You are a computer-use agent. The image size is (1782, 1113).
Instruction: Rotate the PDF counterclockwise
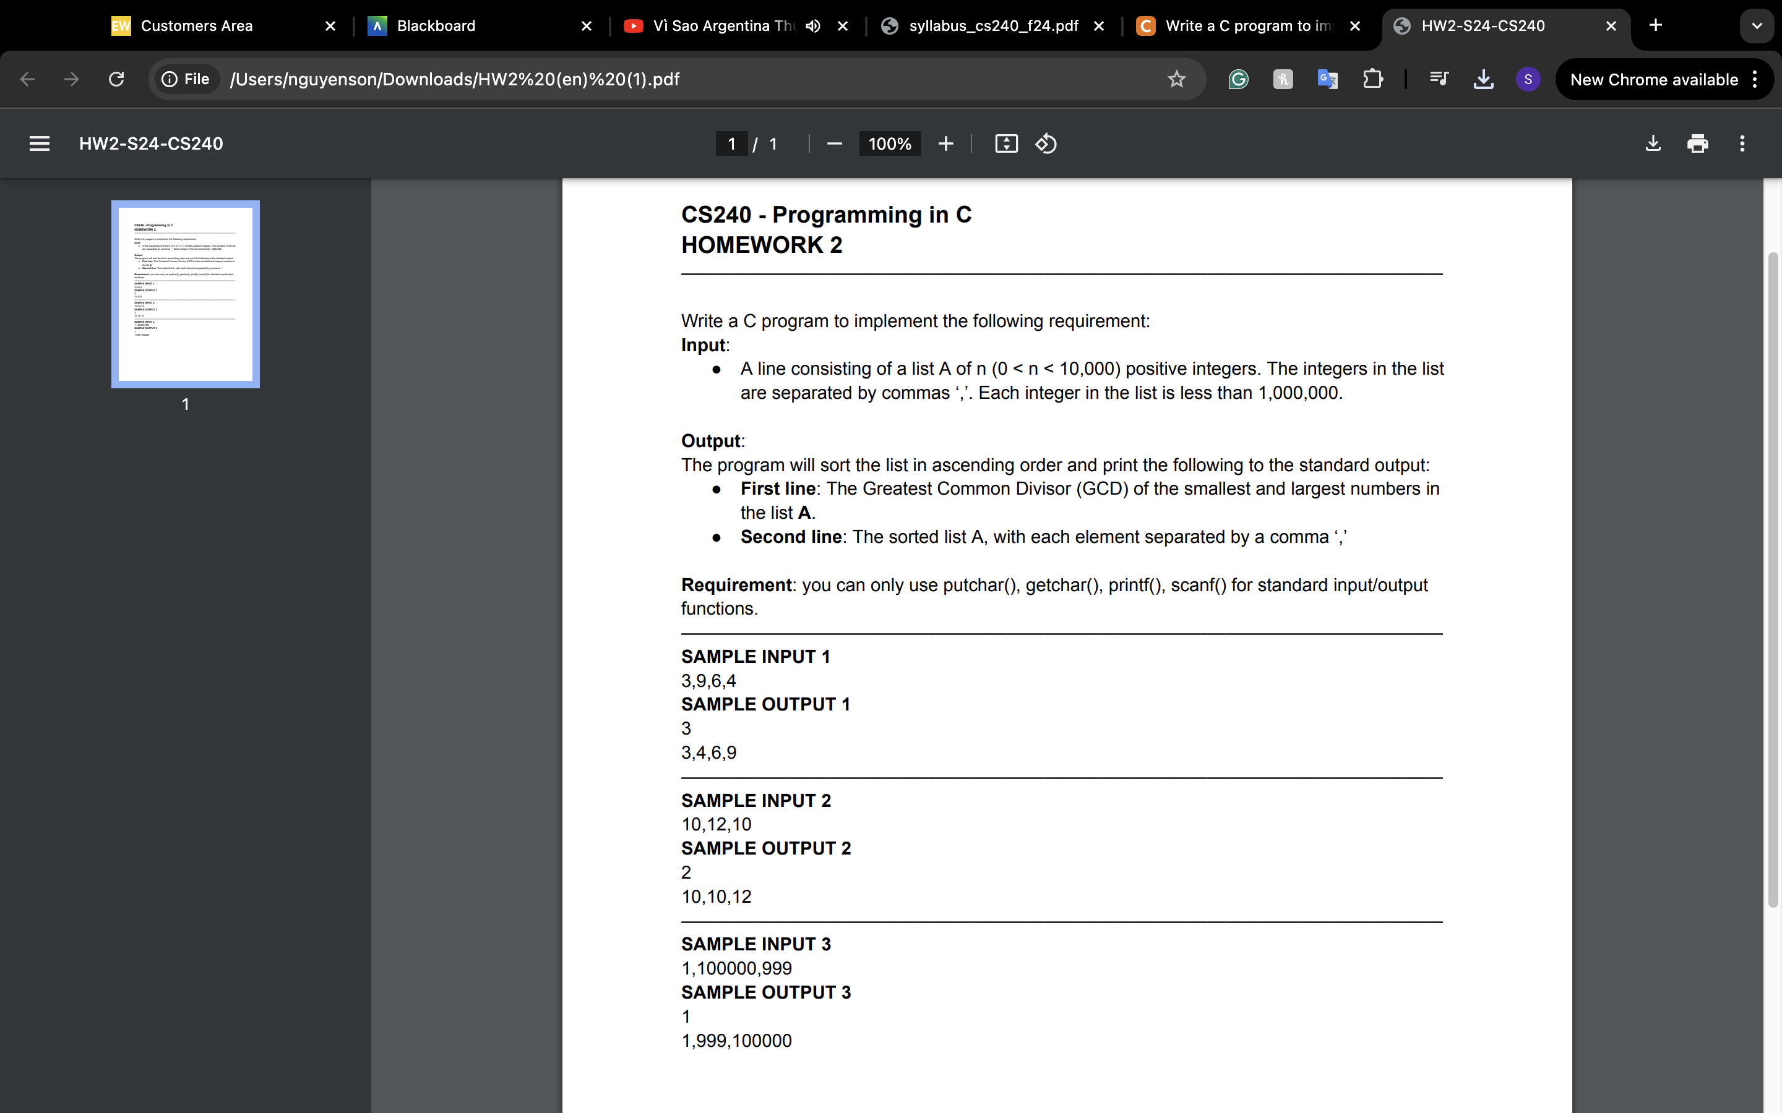[1045, 143]
